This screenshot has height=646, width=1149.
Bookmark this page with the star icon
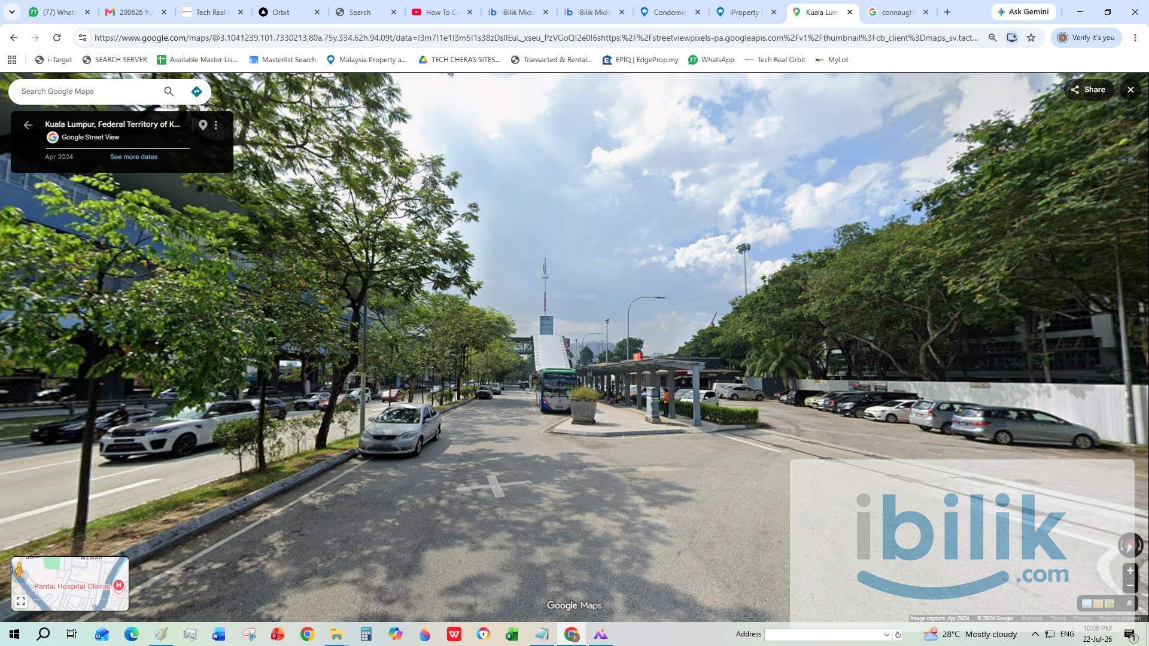click(1031, 38)
